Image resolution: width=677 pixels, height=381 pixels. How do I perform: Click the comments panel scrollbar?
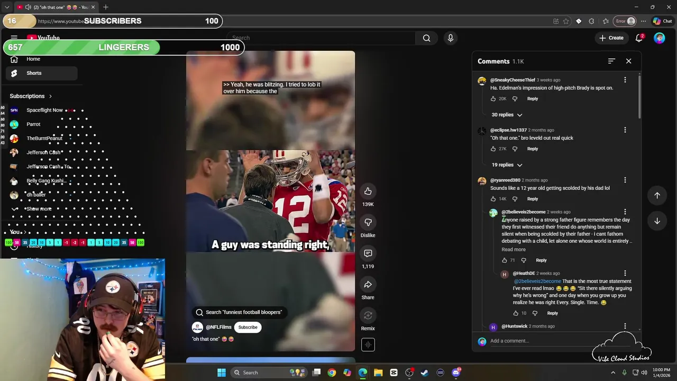point(639,96)
